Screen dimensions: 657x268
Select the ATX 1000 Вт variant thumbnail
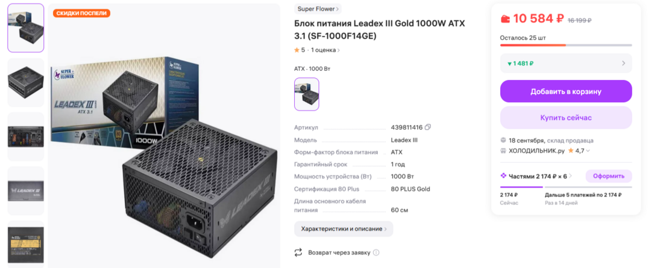click(306, 94)
